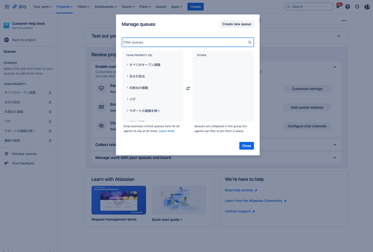Select すべてのオープン課題 queue in sidebar
Screen dimensions: 373x252
pyautogui.click(x=28, y=93)
